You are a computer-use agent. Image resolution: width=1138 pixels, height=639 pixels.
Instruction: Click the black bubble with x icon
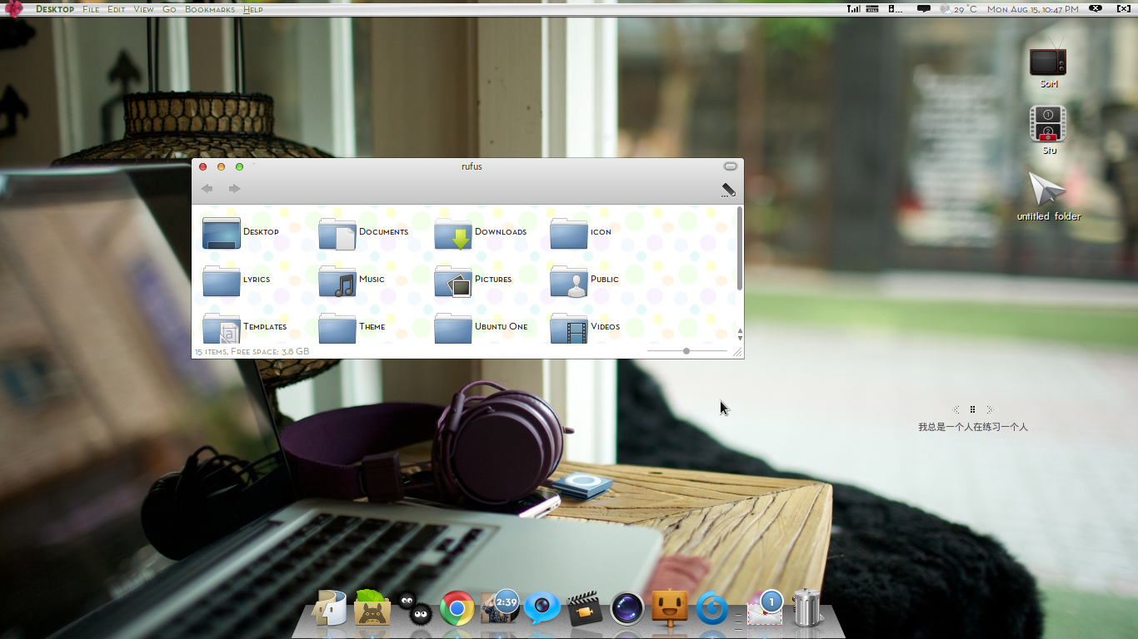point(1096,9)
